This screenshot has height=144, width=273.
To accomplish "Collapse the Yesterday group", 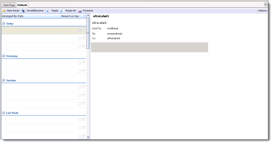I will point(3,56).
